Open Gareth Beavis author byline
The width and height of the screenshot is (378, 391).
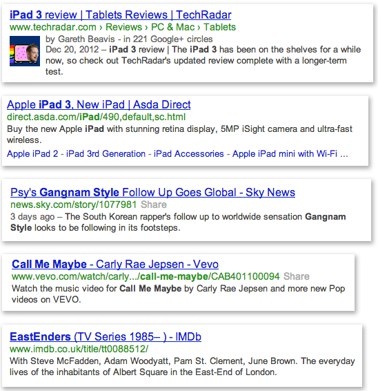coord(80,39)
